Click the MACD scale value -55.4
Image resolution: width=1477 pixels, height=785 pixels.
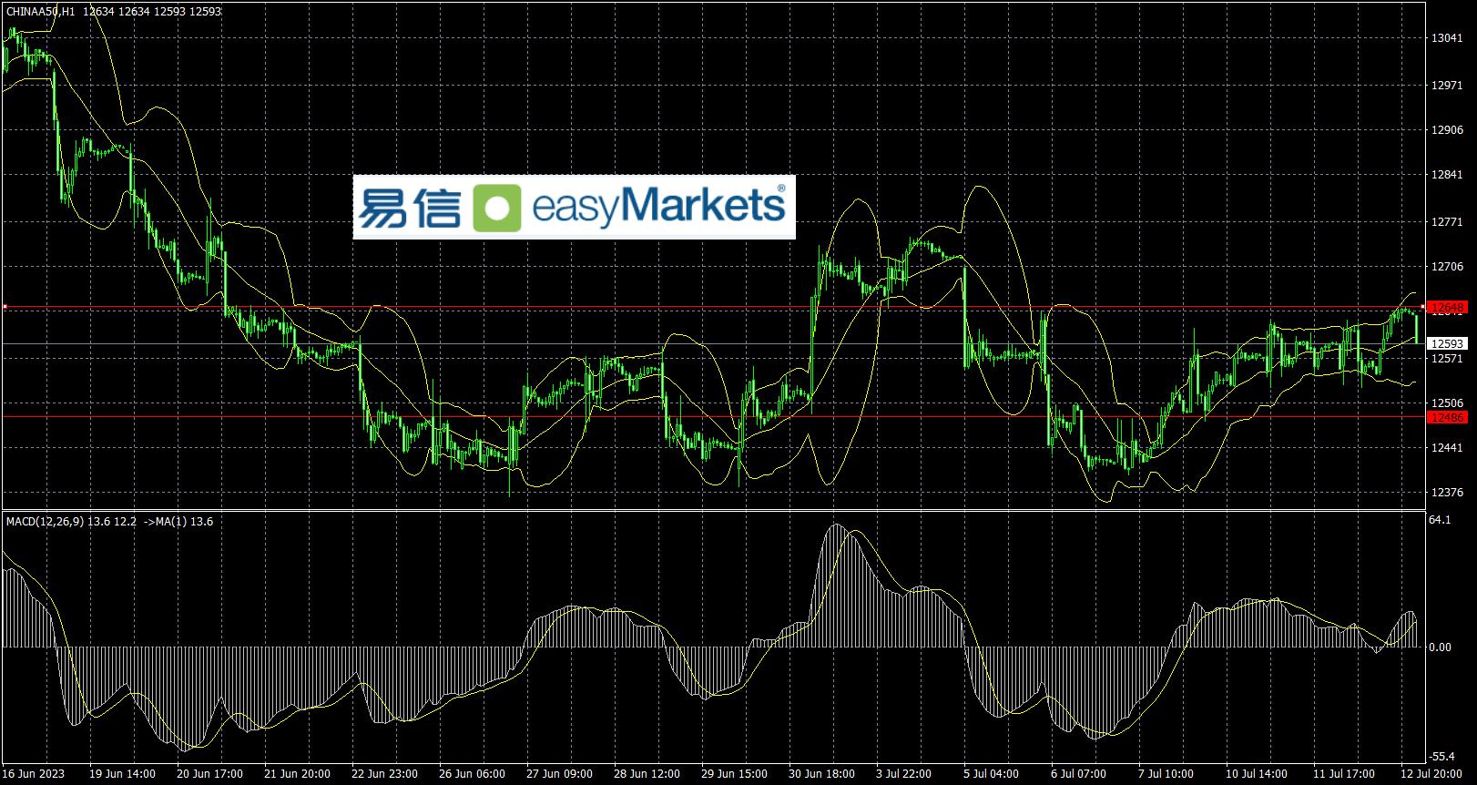tap(1441, 757)
